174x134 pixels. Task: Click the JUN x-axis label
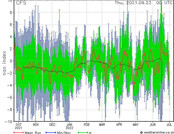point(153,125)
